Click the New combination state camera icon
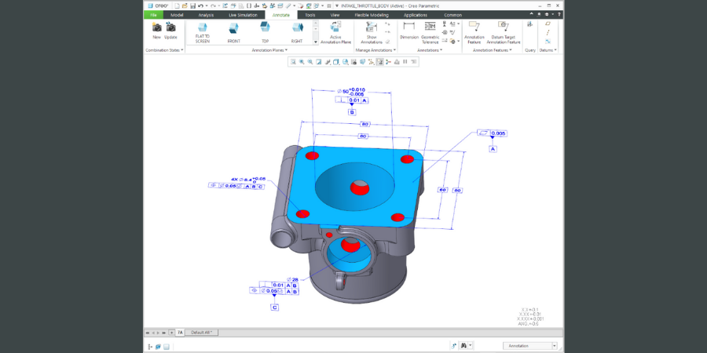707x353 pixels. click(156, 27)
